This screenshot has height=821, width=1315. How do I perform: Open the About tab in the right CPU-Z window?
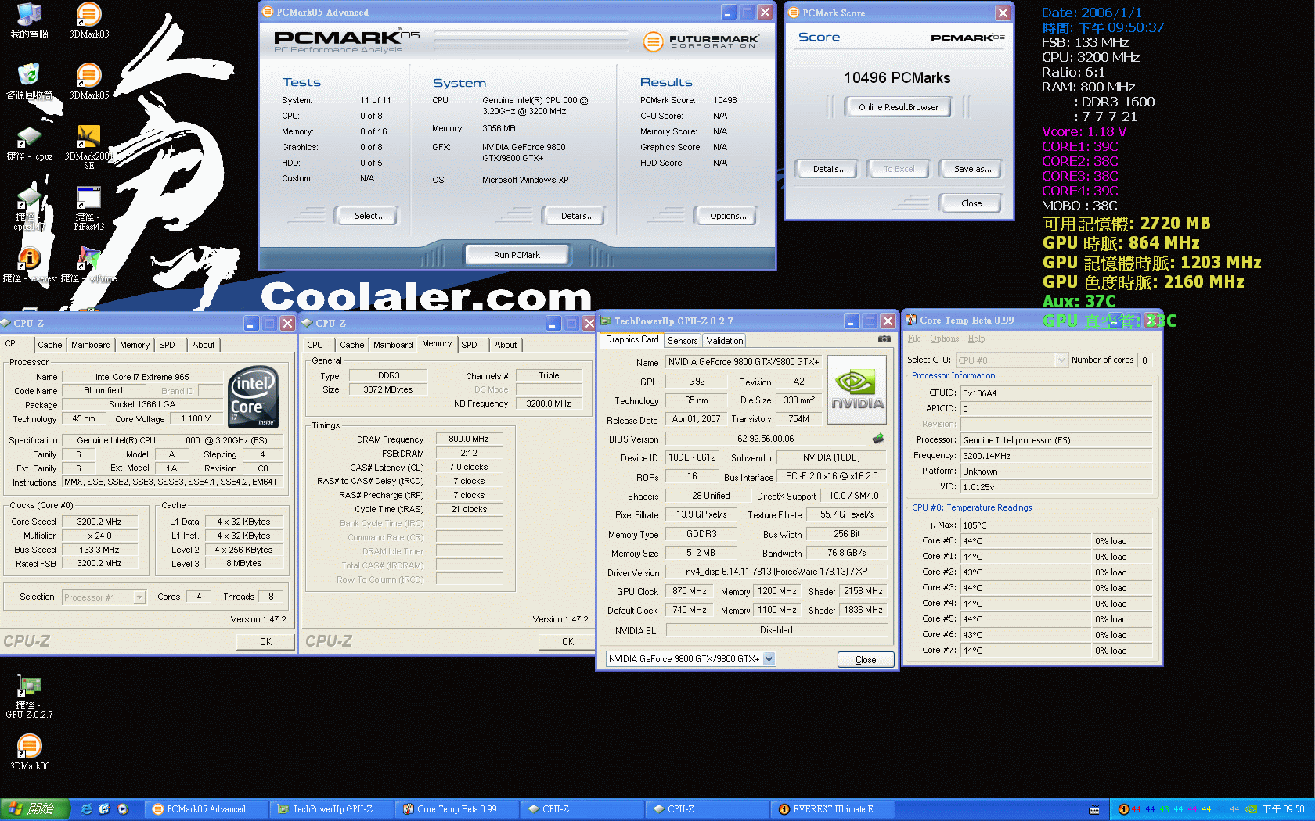tap(506, 345)
